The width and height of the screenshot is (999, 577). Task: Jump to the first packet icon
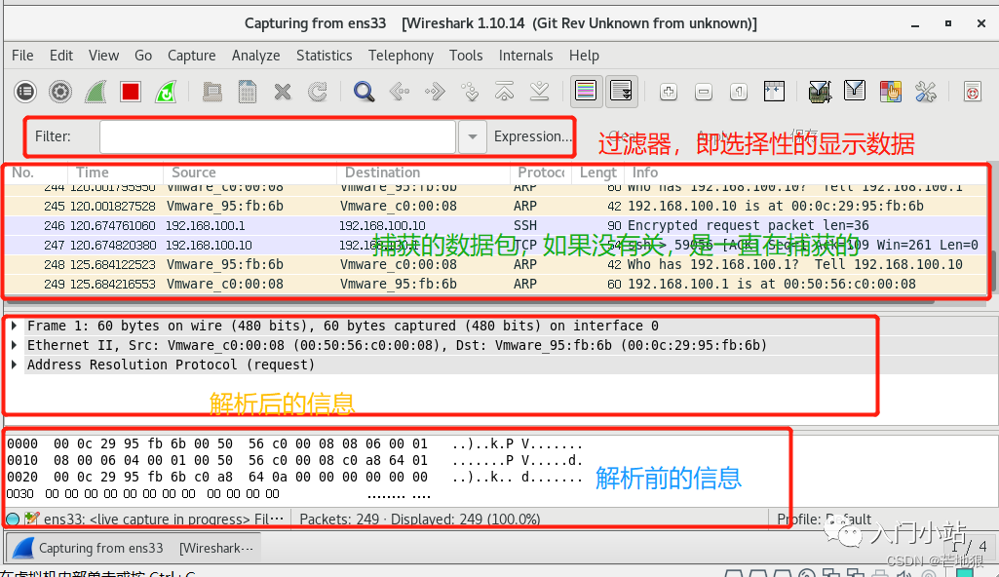click(x=505, y=93)
